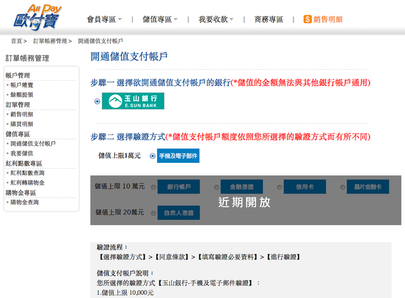Click the 信用卡 verification button
This screenshot has height=298, width=405.
[x=305, y=187]
